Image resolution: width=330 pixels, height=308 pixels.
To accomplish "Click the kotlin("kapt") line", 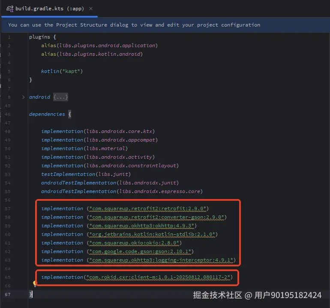I will [62, 71].
